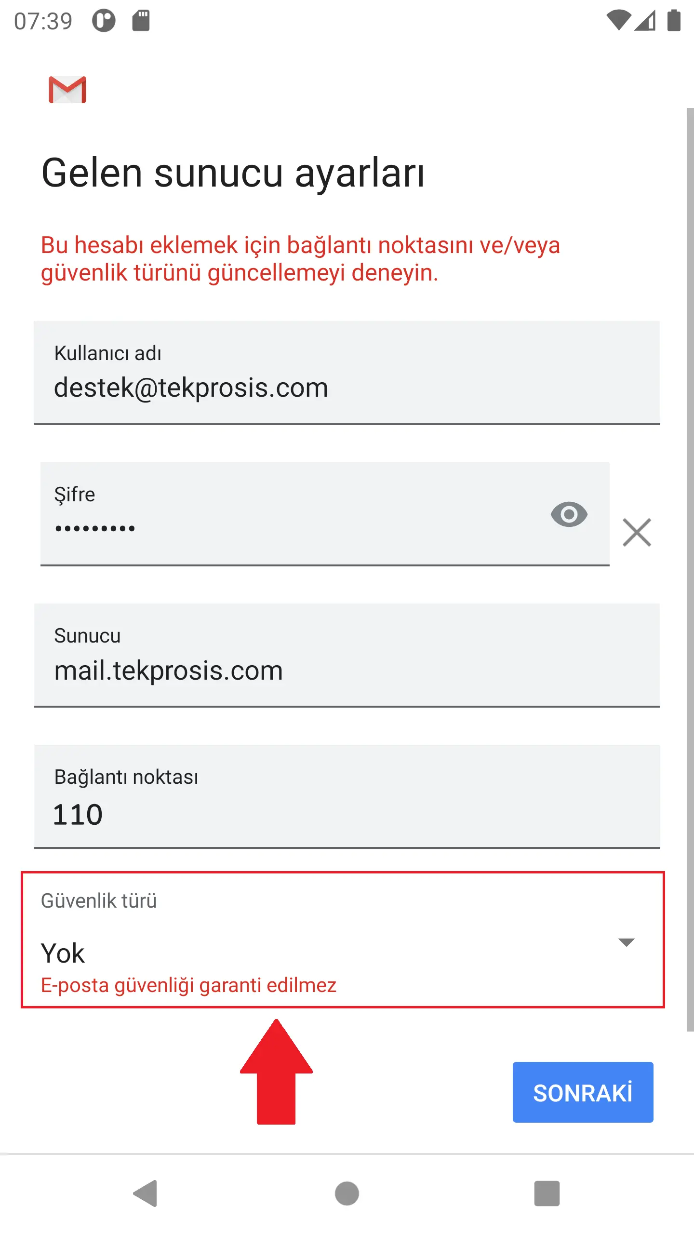The image size is (694, 1234).
Task: Show password with the eye icon
Action: [x=569, y=514]
